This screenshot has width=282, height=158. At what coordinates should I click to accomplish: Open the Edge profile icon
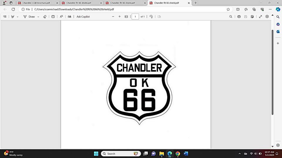tap(4, 3)
